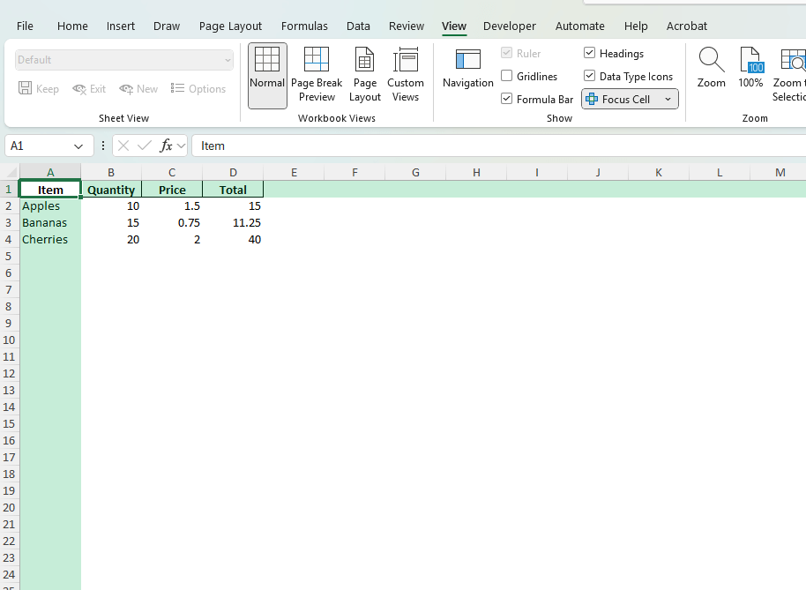Click the Cancel X in formula bar
Image resolution: width=806 pixels, height=590 pixels.
click(123, 146)
